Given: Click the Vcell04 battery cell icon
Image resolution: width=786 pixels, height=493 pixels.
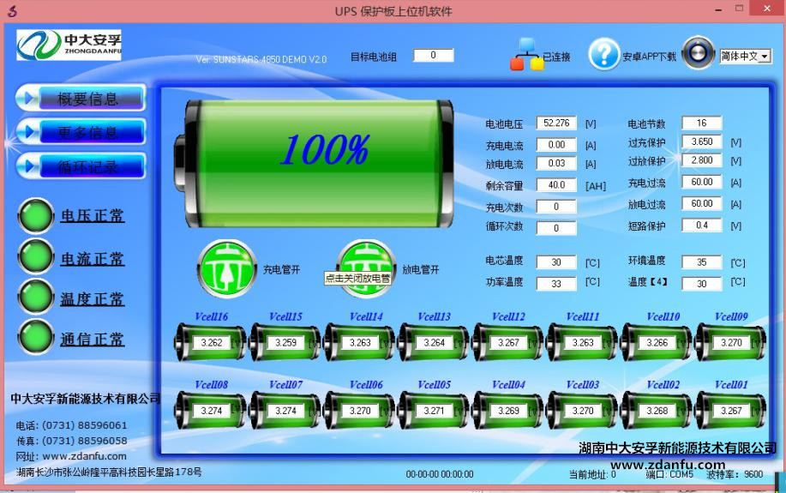Looking at the screenshot, I should [x=507, y=411].
